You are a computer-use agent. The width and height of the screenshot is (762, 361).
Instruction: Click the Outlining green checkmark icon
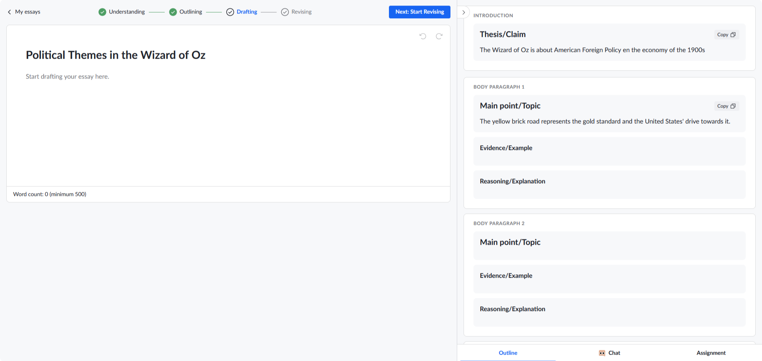pos(173,12)
